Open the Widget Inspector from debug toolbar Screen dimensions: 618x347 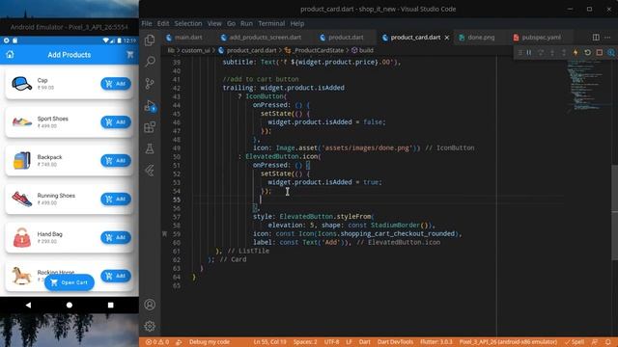(611, 52)
